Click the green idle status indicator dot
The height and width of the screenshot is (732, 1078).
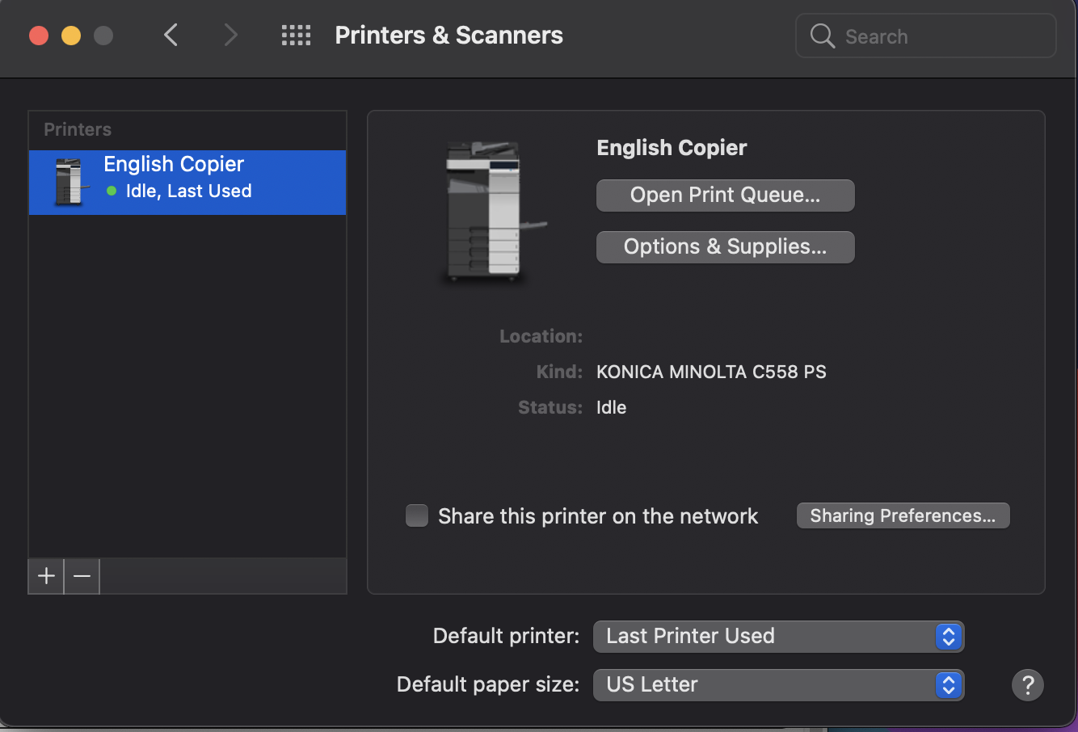[112, 191]
